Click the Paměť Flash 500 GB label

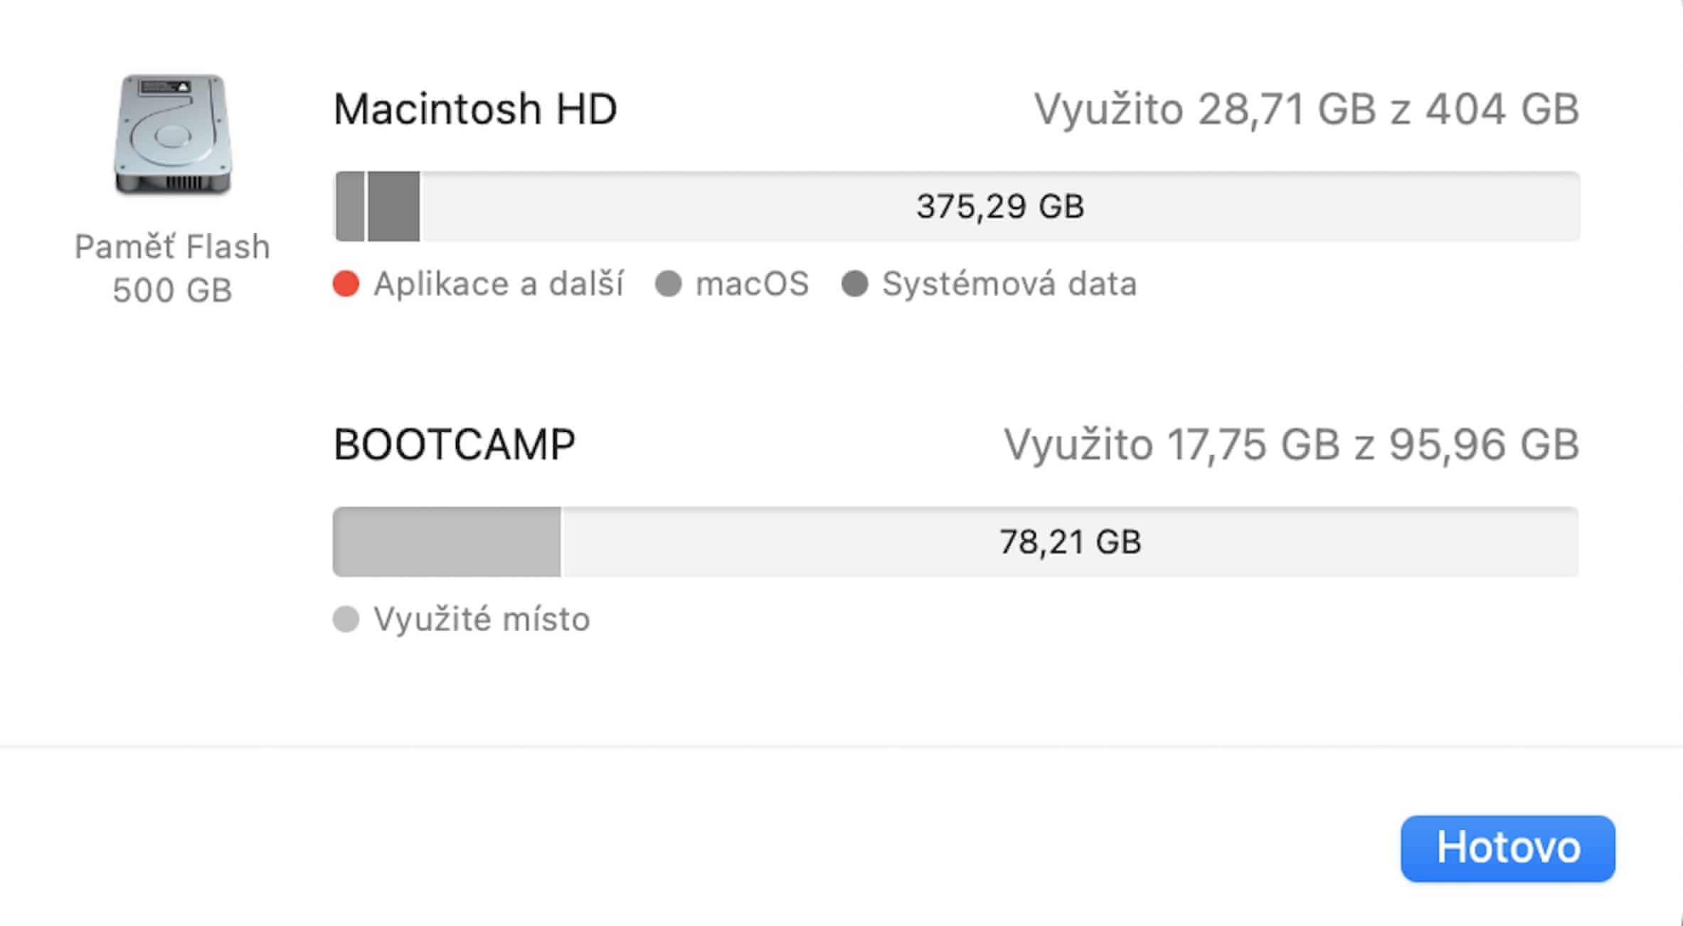(172, 269)
